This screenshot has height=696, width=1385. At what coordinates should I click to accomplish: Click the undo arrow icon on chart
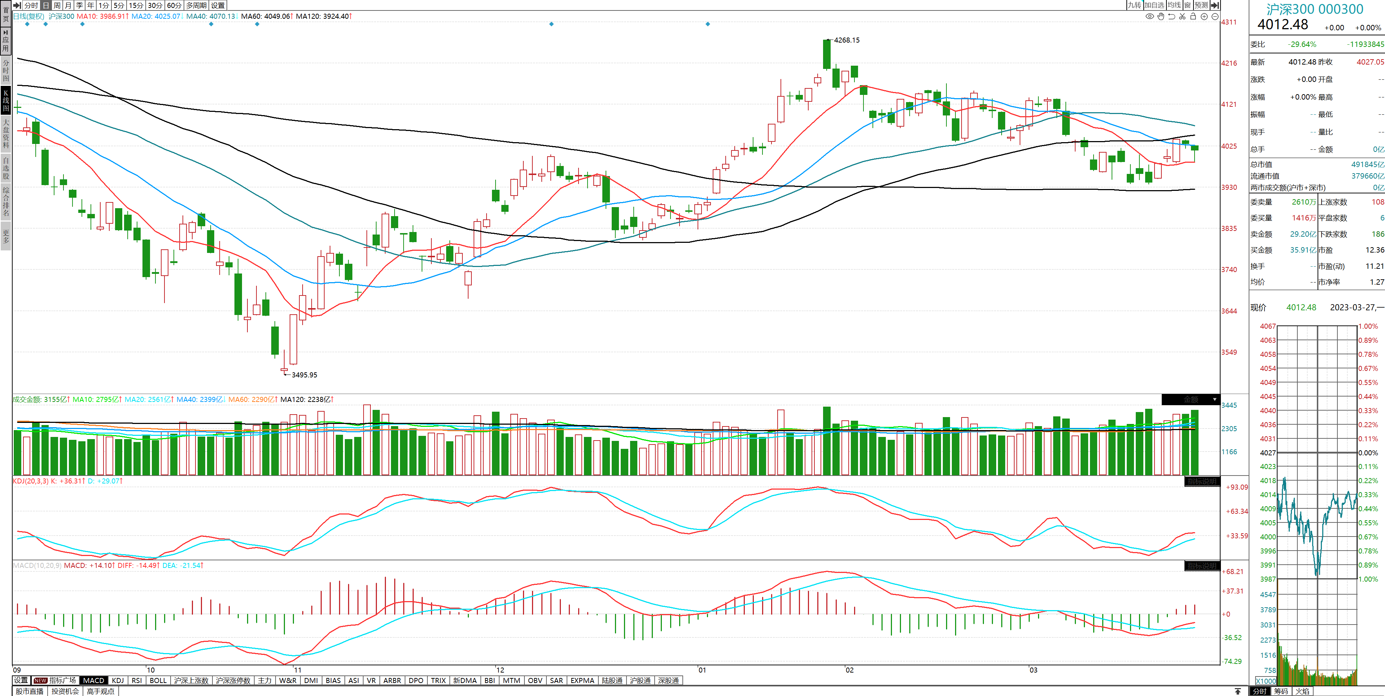pyautogui.click(x=1171, y=16)
